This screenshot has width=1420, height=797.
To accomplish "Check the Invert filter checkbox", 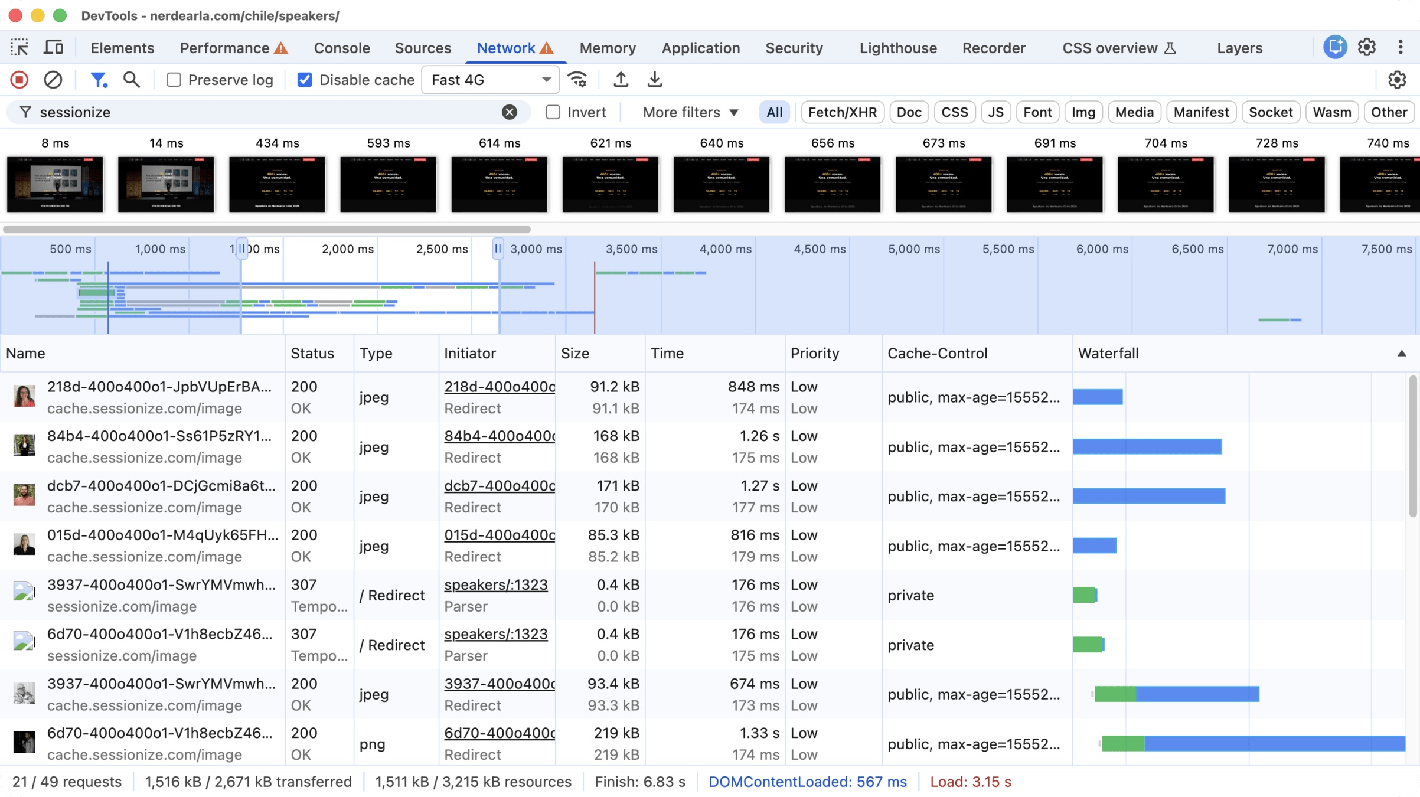I will click(x=553, y=112).
